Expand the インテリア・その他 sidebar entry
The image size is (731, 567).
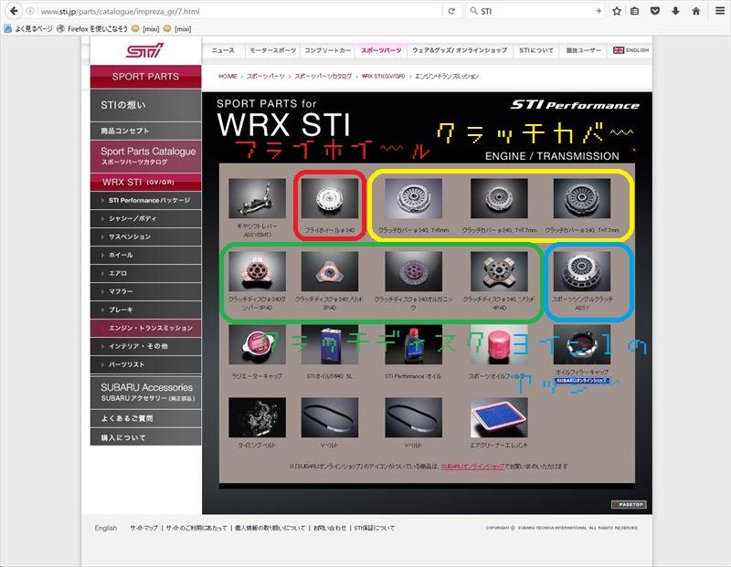coord(145,346)
